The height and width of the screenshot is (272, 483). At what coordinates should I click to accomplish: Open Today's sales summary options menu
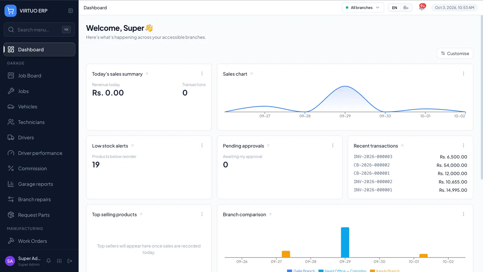pyautogui.click(x=202, y=74)
